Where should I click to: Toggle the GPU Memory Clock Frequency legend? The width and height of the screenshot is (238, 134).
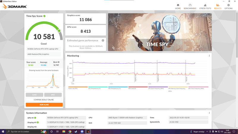178,89
